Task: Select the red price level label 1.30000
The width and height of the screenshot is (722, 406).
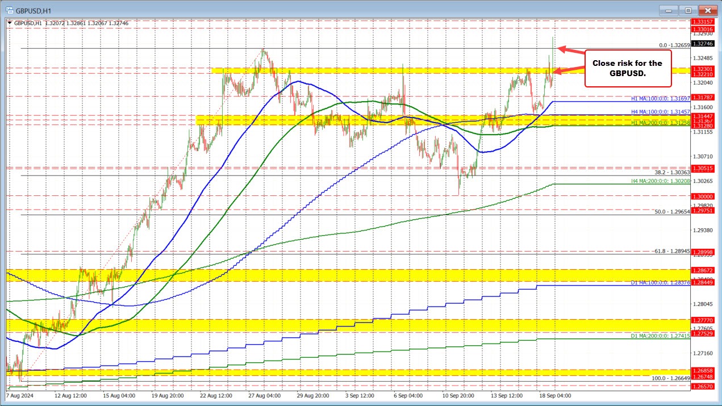Action: point(702,196)
